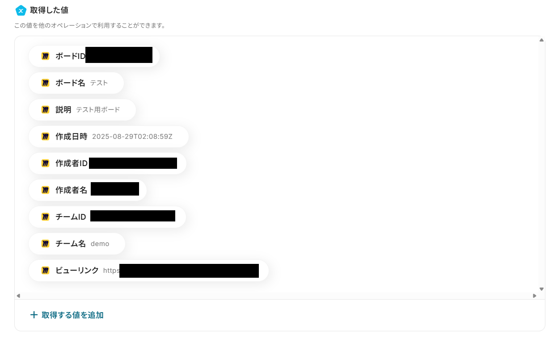553x338 pixels.
Task: Click the Miro icon beside チームID
Action: click(45, 217)
